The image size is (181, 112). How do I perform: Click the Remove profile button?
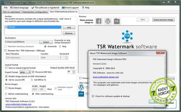[69, 33]
